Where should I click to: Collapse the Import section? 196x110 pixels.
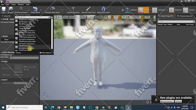pyautogui.click(x=1, y=80)
